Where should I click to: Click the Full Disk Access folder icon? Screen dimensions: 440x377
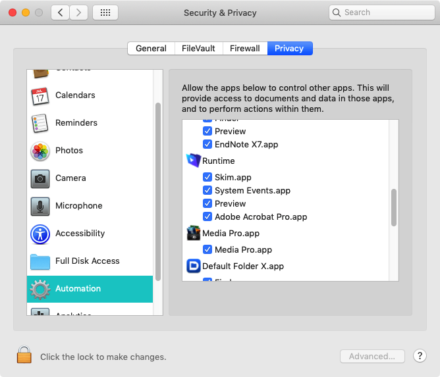[x=40, y=262]
